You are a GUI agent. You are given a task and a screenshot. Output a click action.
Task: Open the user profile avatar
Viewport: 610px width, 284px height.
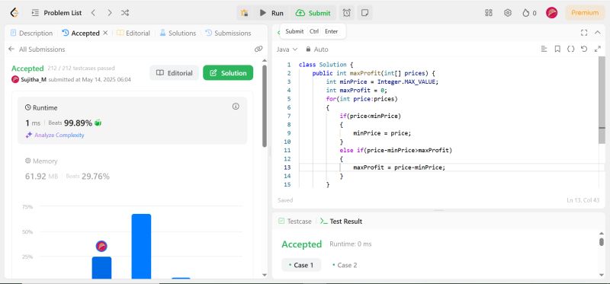pos(551,13)
